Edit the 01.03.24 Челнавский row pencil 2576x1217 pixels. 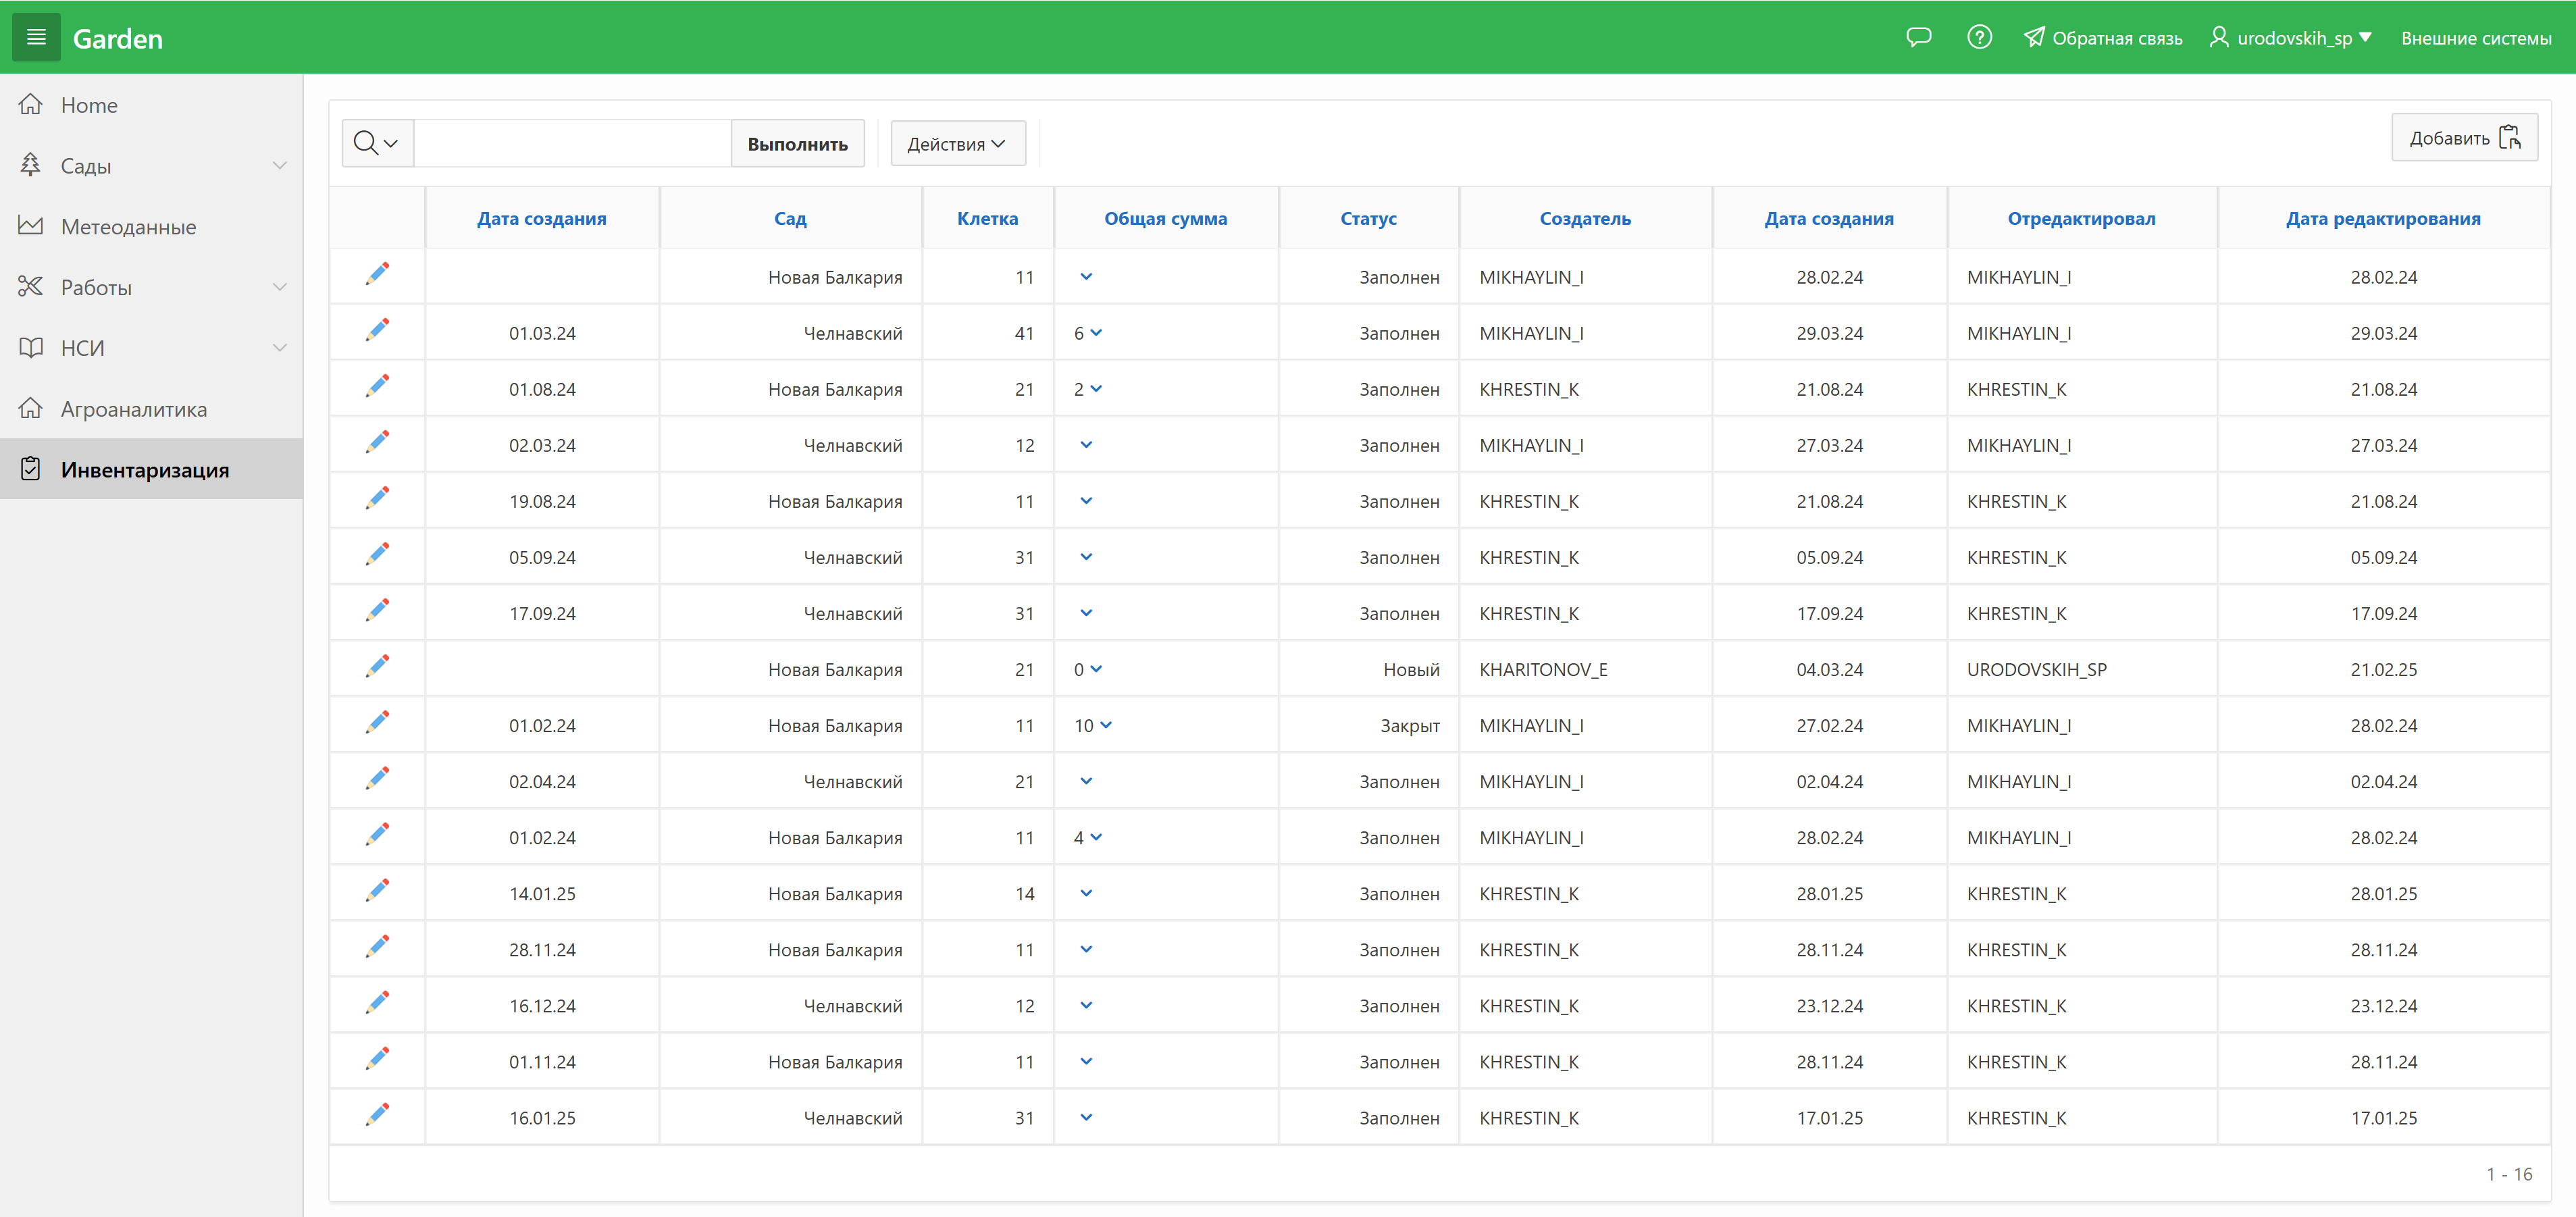click(x=377, y=330)
